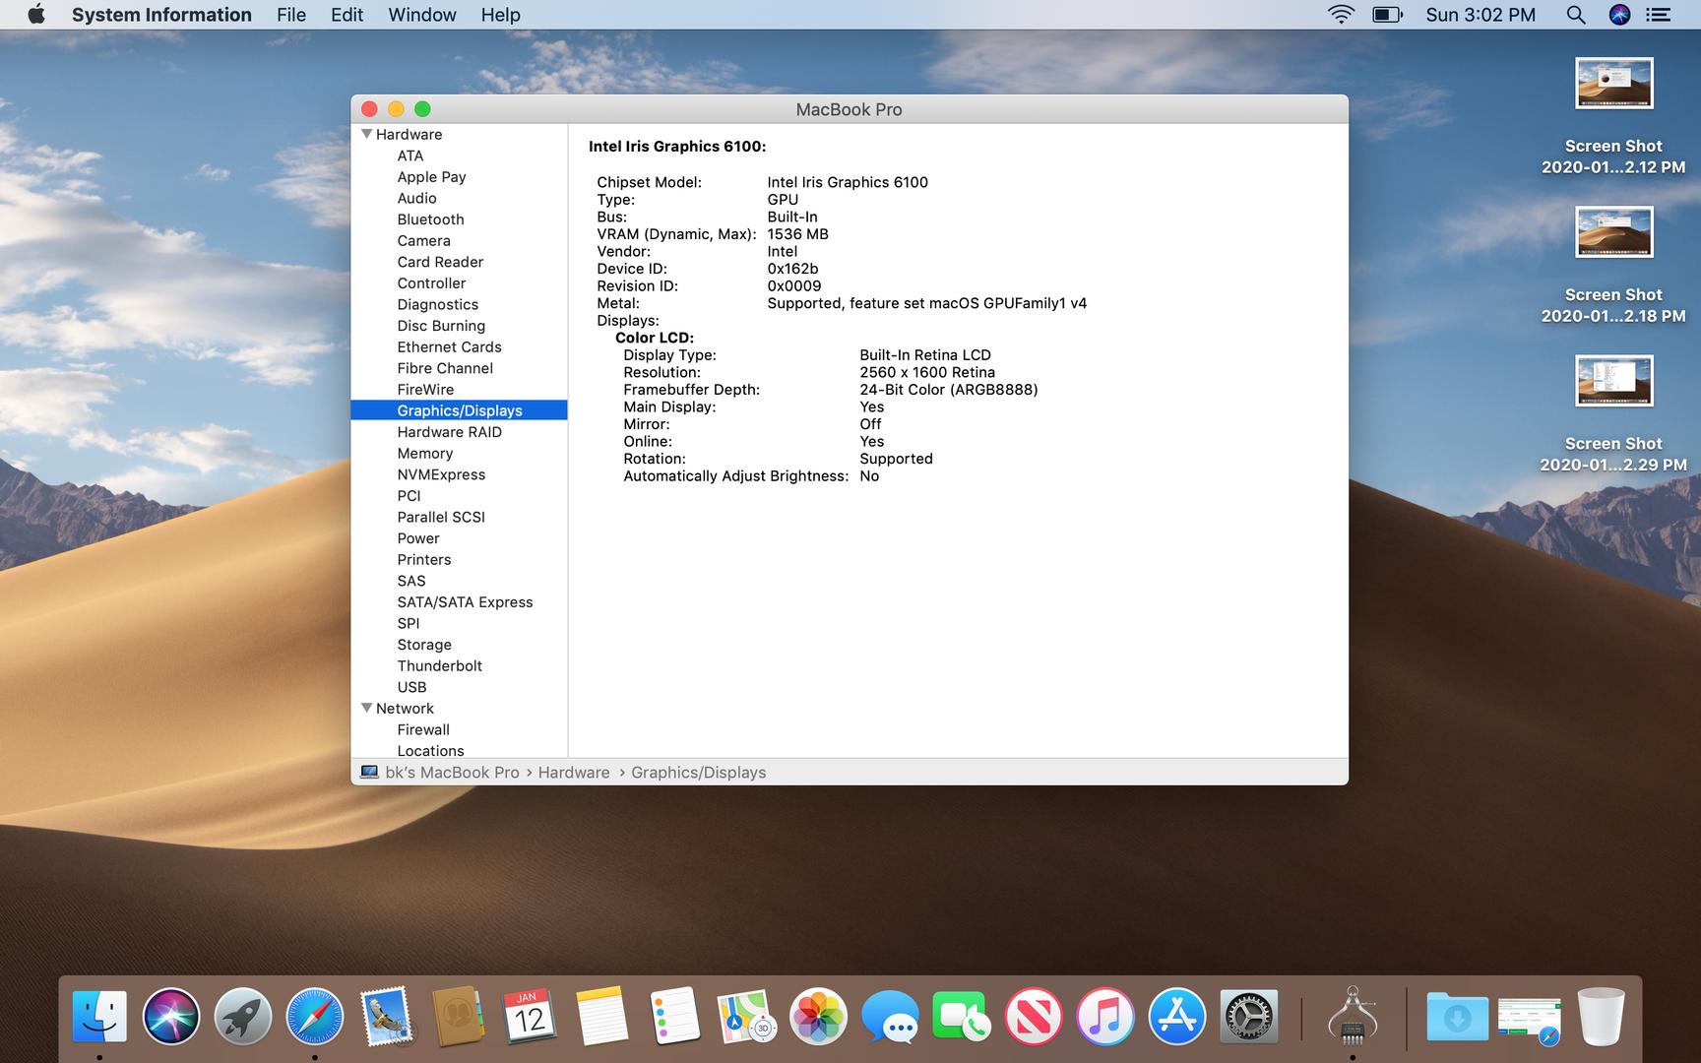Viewport: 1701px width, 1063px height.
Task: Click the VRAM value 1536 MB
Action: (797, 234)
